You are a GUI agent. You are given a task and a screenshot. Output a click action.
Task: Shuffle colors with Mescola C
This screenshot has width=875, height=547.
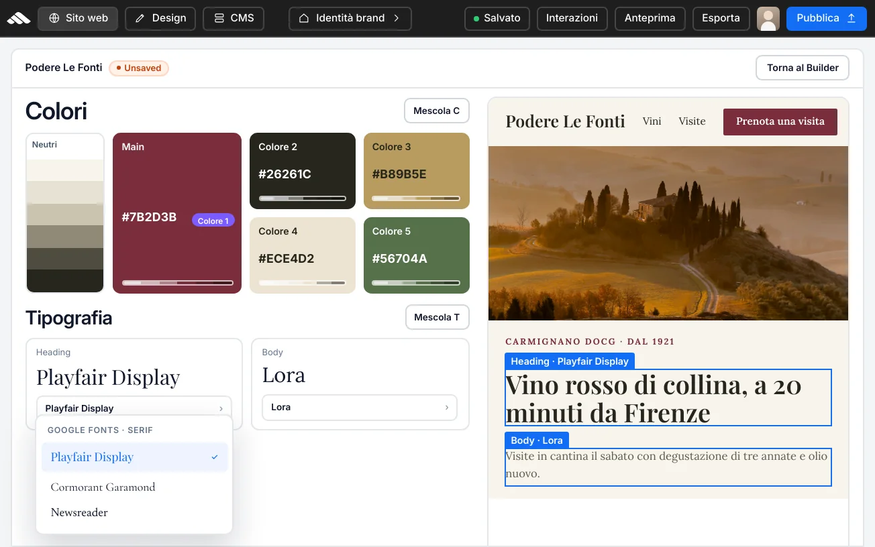click(436, 111)
